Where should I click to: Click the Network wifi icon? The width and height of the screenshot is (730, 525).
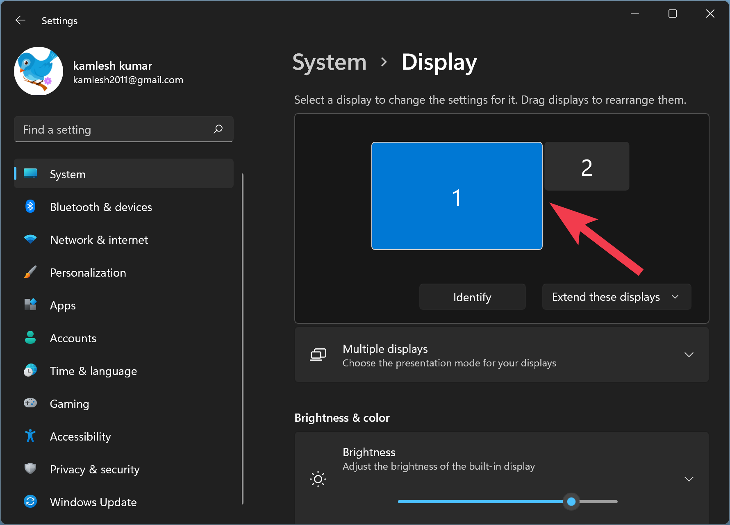[30, 239]
